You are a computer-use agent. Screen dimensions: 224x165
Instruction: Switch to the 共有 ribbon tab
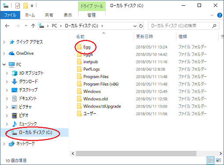(49, 15)
